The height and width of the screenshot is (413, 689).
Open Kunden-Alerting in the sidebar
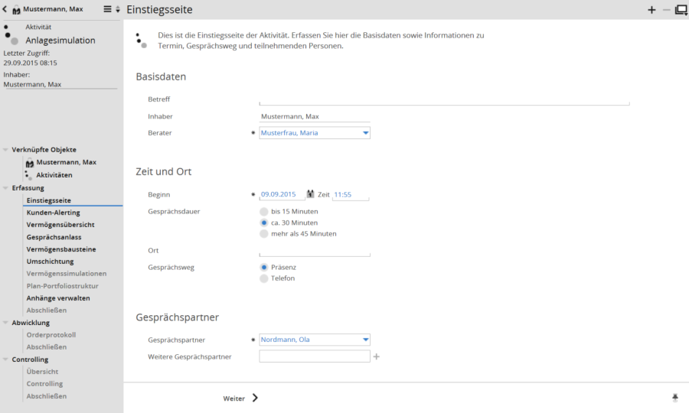[54, 213]
